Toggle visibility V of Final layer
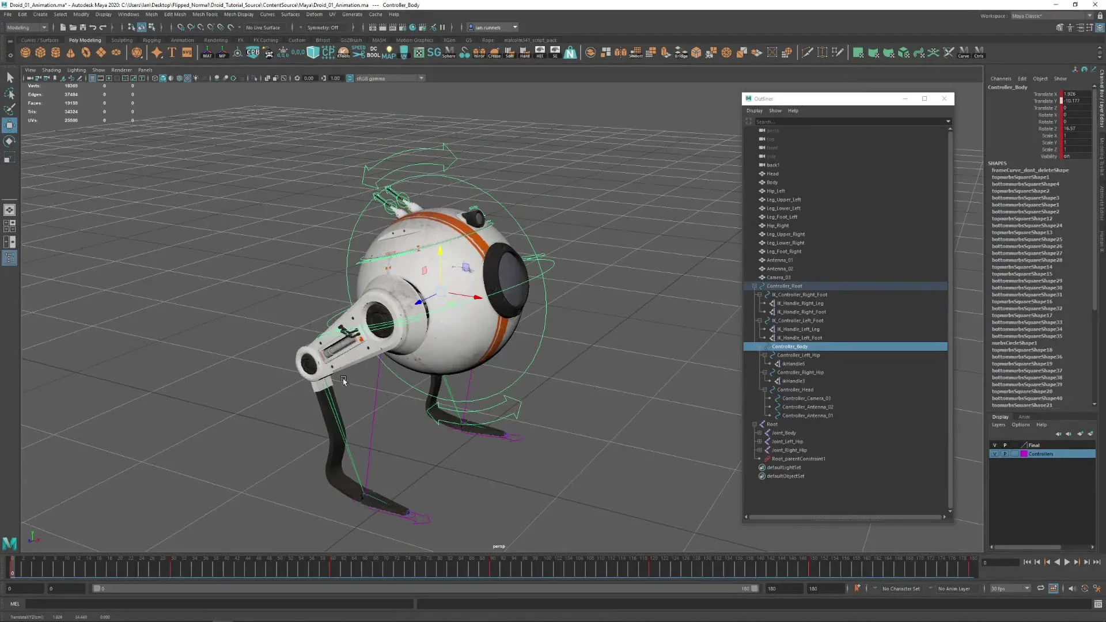1106x622 pixels. pos(995,445)
